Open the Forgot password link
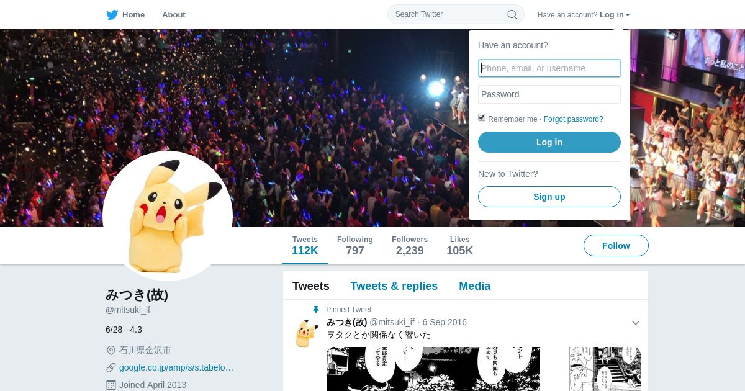This screenshot has height=391, width=745. tap(573, 119)
